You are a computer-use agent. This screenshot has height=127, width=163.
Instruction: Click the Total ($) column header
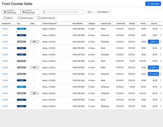(132, 23)
